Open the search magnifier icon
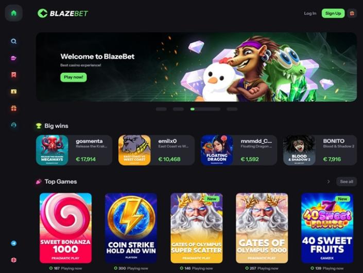Screen dimensions: 363x273 coord(14,41)
